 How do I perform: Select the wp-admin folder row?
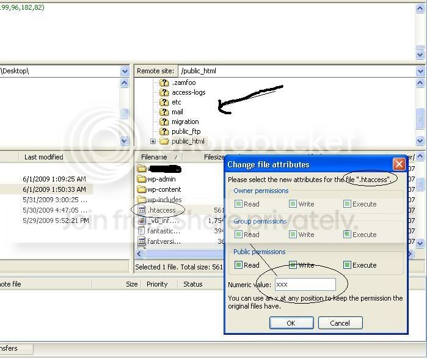point(180,179)
